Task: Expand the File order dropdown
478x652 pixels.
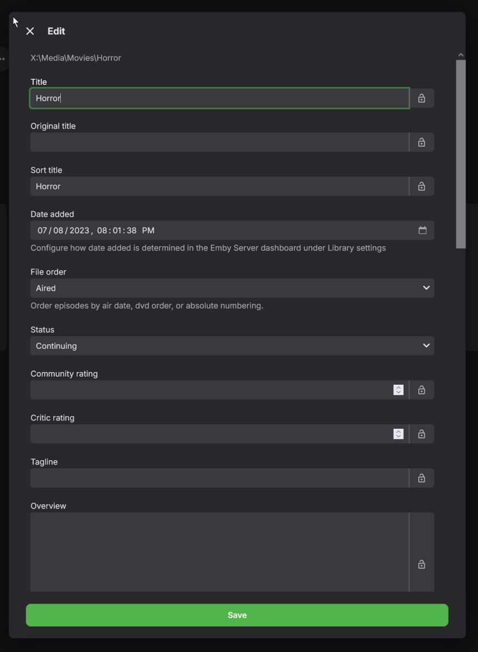Action: pyautogui.click(x=232, y=288)
